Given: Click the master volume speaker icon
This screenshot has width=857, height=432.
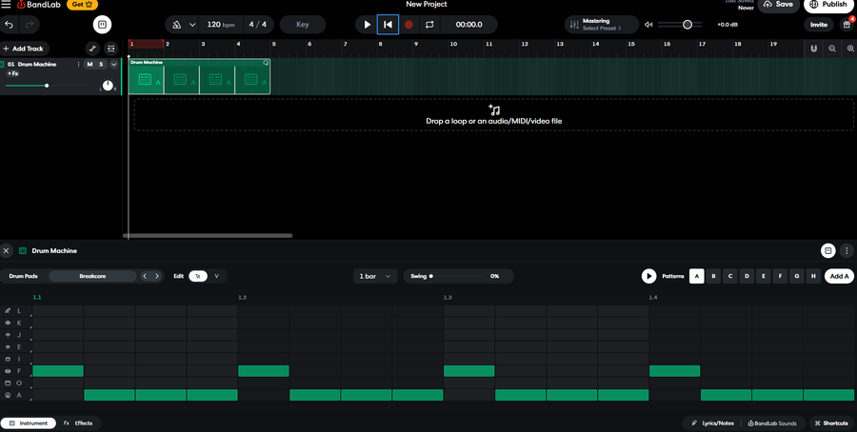Looking at the screenshot, I should (x=648, y=25).
